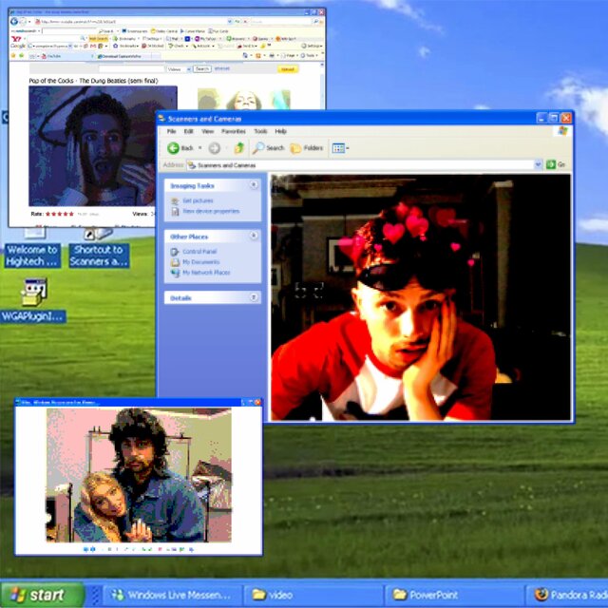Open Search in Scanners and Cameras toolbar
This screenshot has width=608, height=608.
point(268,148)
